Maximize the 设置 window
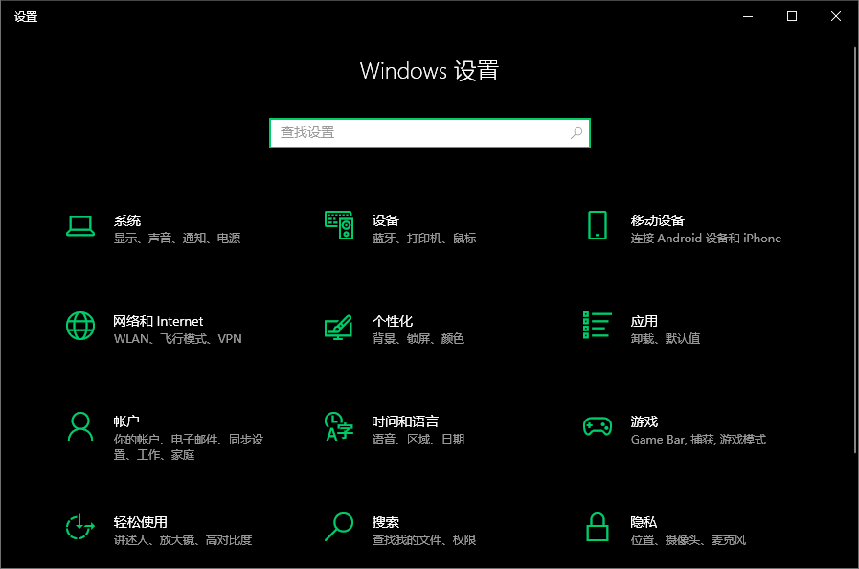Image resolution: width=859 pixels, height=569 pixels. (792, 16)
